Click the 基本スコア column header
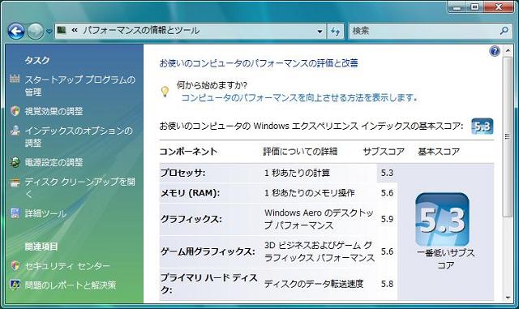Image resolution: width=519 pixels, height=309 pixels. click(439, 152)
